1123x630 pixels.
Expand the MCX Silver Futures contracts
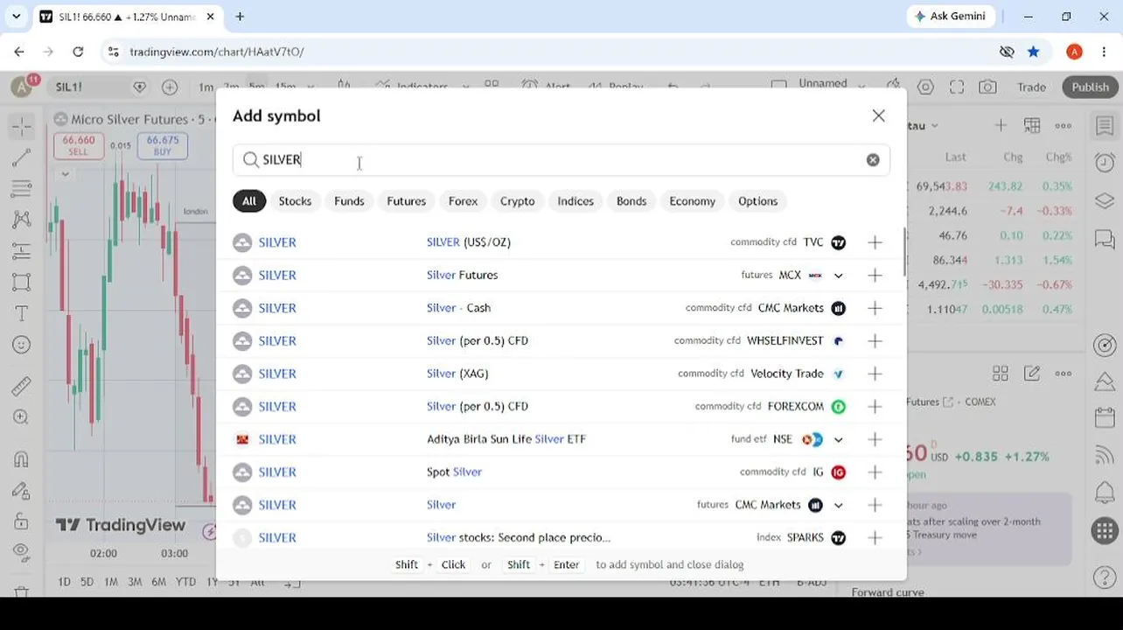click(x=838, y=276)
